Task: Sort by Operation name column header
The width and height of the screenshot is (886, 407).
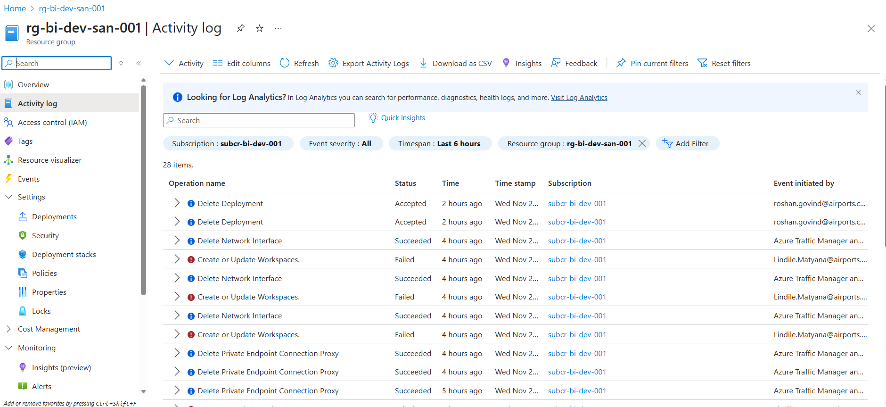Action: [x=197, y=183]
